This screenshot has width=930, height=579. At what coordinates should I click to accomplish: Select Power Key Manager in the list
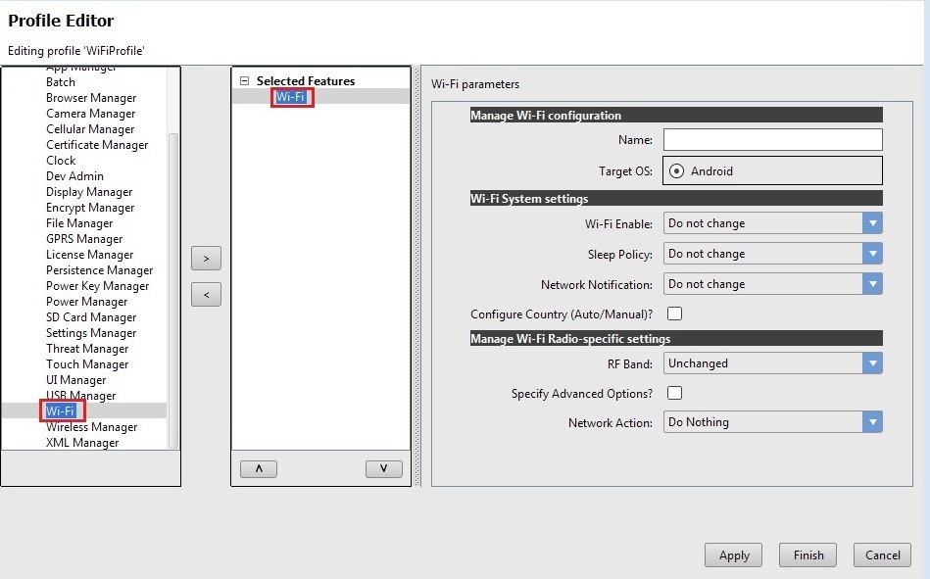(x=97, y=286)
